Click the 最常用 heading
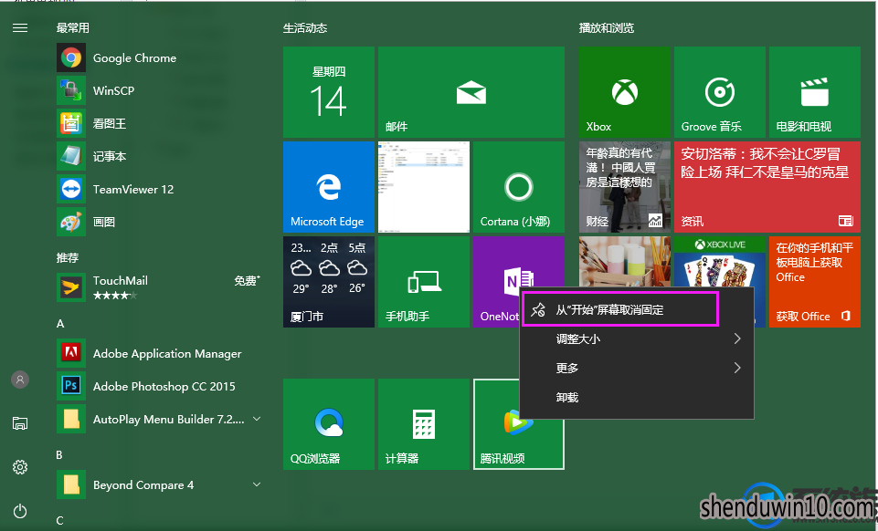 point(73,28)
